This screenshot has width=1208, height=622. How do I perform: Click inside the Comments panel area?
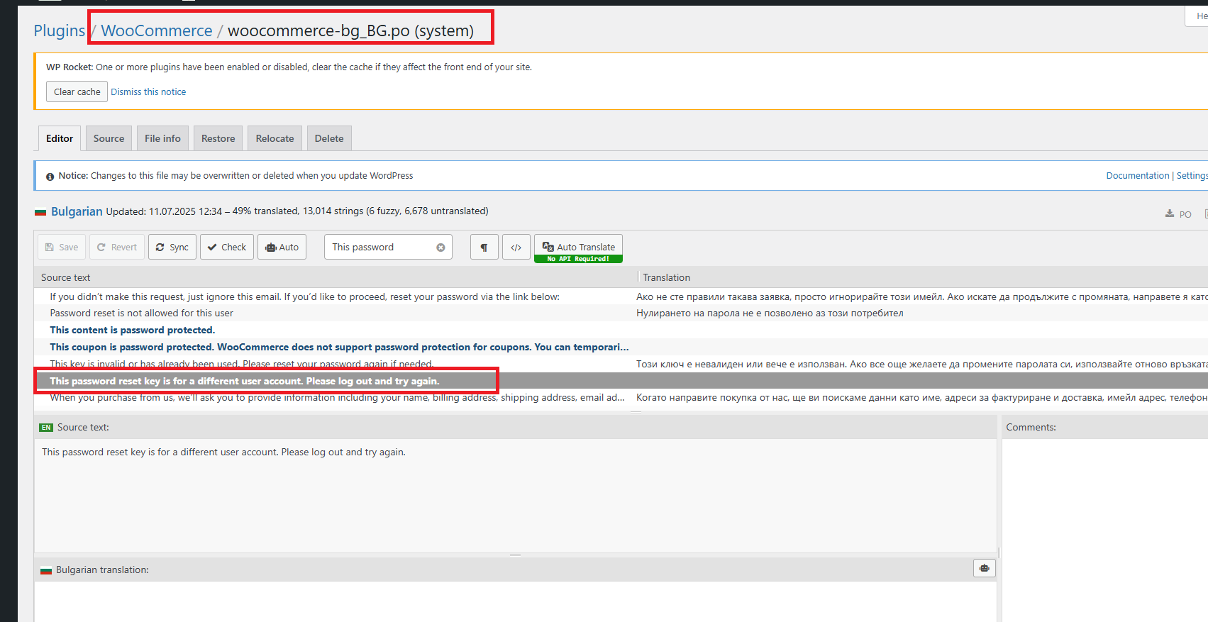1104,531
